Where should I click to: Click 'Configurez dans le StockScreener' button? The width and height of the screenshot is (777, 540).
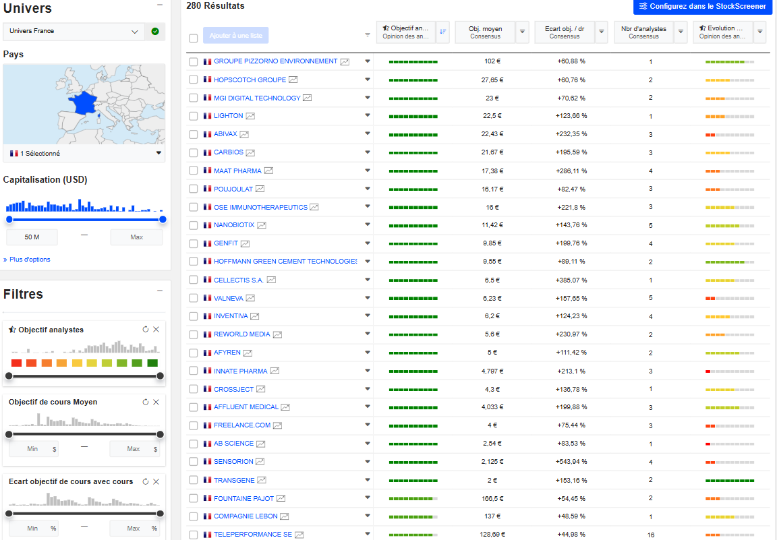702,7
